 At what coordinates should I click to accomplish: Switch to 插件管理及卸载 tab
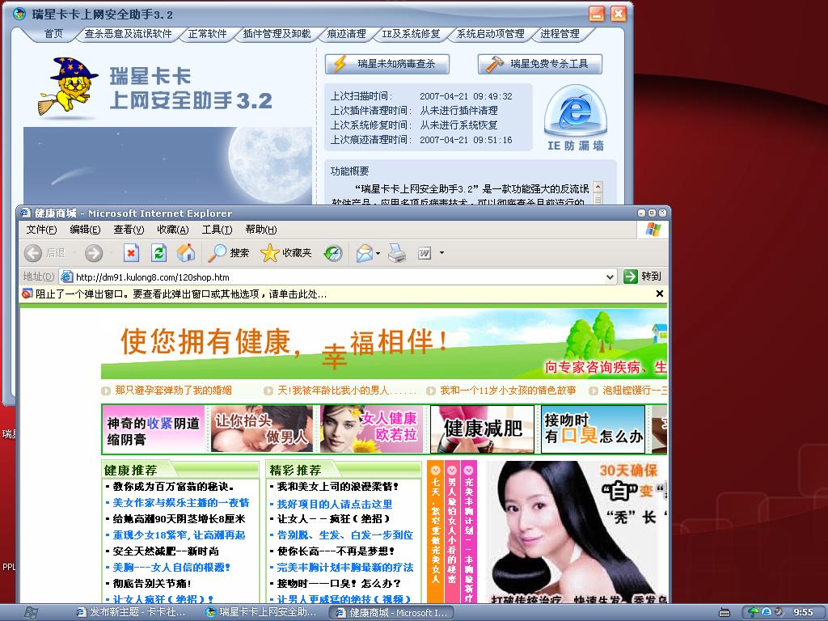[x=277, y=34]
